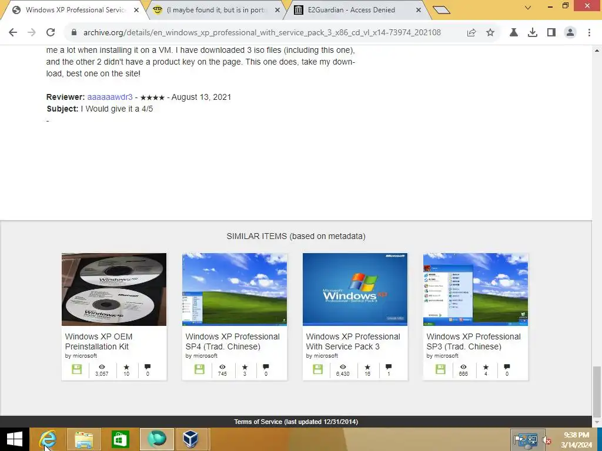Click views eye icon showing 6,430
This screenshot has width=602, height=451.
coord(343,367)
